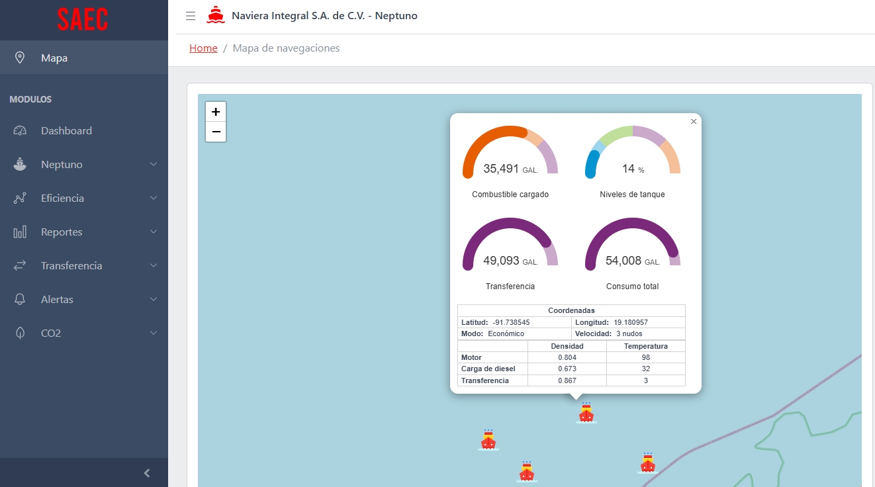Click the Mapa location pin icon
Viewport: 875px width, 487px height.
(20, 58)
